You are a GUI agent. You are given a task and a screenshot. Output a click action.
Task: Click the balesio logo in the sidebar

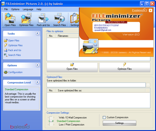[x=20, y=126]
